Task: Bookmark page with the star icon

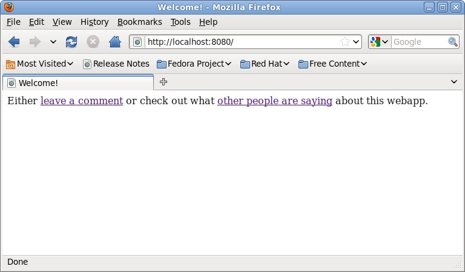Action: 345,42
